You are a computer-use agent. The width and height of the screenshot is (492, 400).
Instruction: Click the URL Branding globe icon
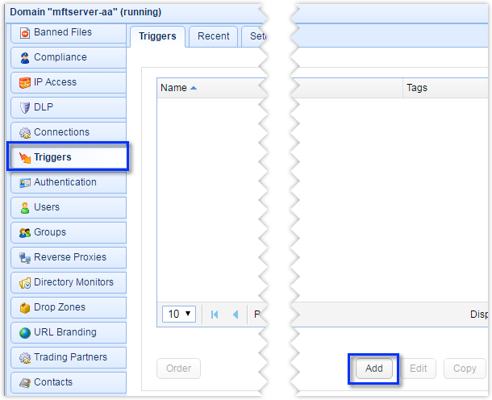tap(25, 333)
